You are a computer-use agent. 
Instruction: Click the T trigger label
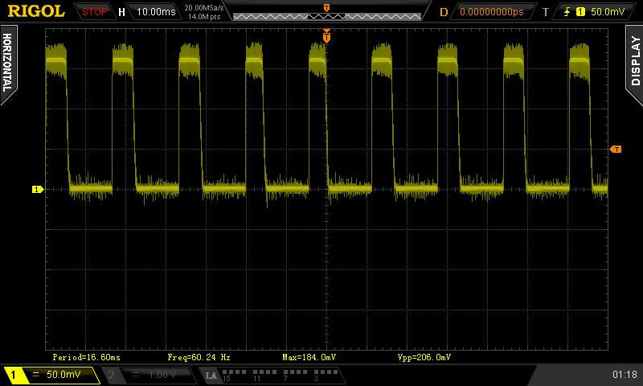tap(546, 12)
